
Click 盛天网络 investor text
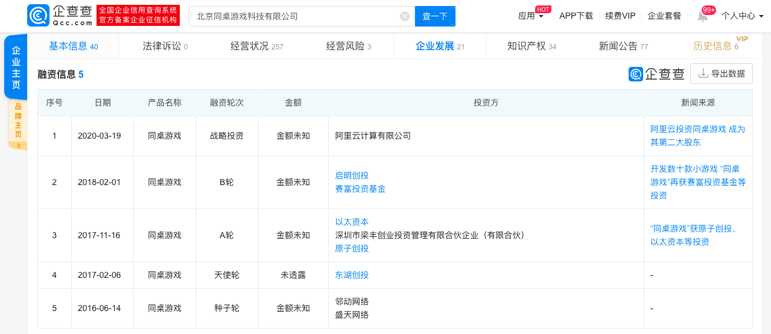[352, 315]
